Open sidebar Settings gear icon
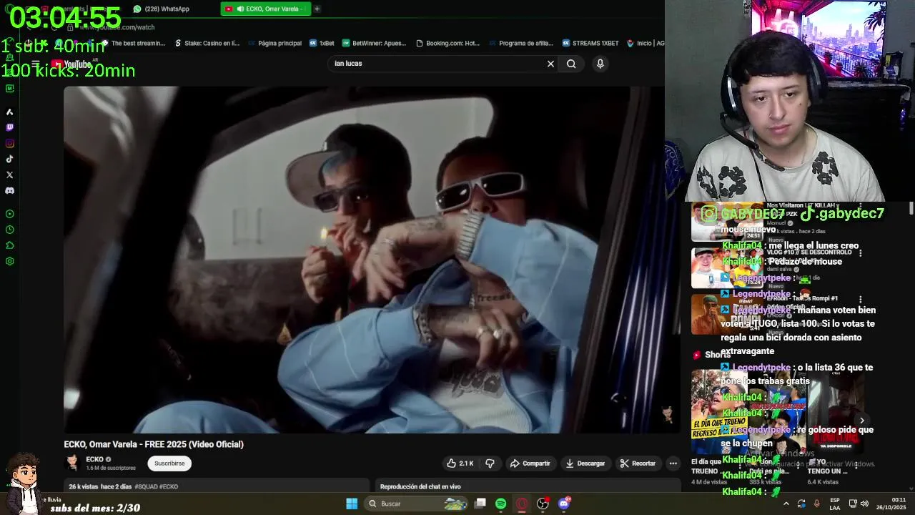Image resolution: width=915 pixels, height=515 pixels. click(x=9, y=261)
